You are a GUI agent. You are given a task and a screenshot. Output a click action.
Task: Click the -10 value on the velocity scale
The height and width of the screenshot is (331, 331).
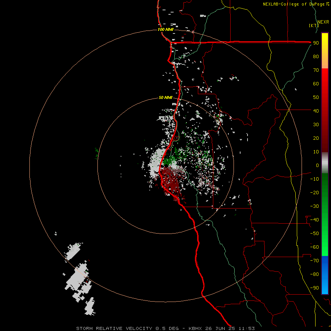coord(314,179)
